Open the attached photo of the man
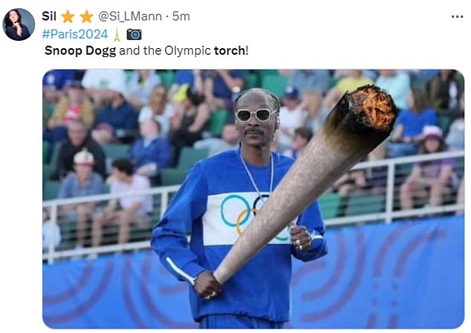The width and height of the screenshot is (471, 333). point(253,199)
